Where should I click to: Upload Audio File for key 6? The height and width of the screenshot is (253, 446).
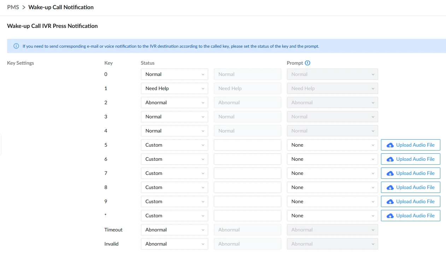click(411, 159)
